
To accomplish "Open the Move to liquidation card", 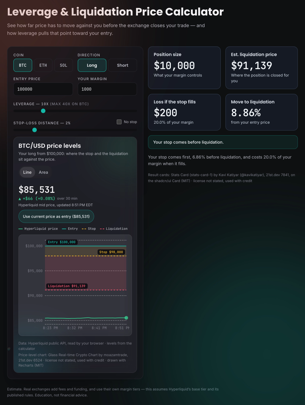I will coord(262,112).
